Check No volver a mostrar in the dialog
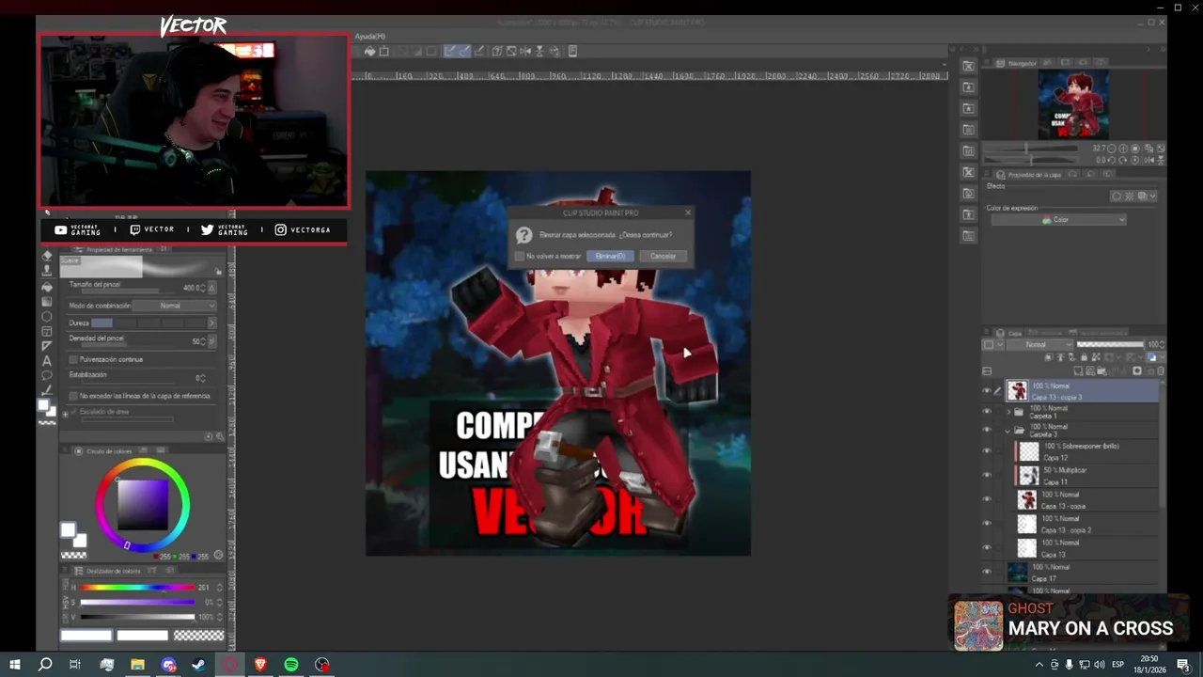Screen dimensions: 1203x677 tap(520, 256)
